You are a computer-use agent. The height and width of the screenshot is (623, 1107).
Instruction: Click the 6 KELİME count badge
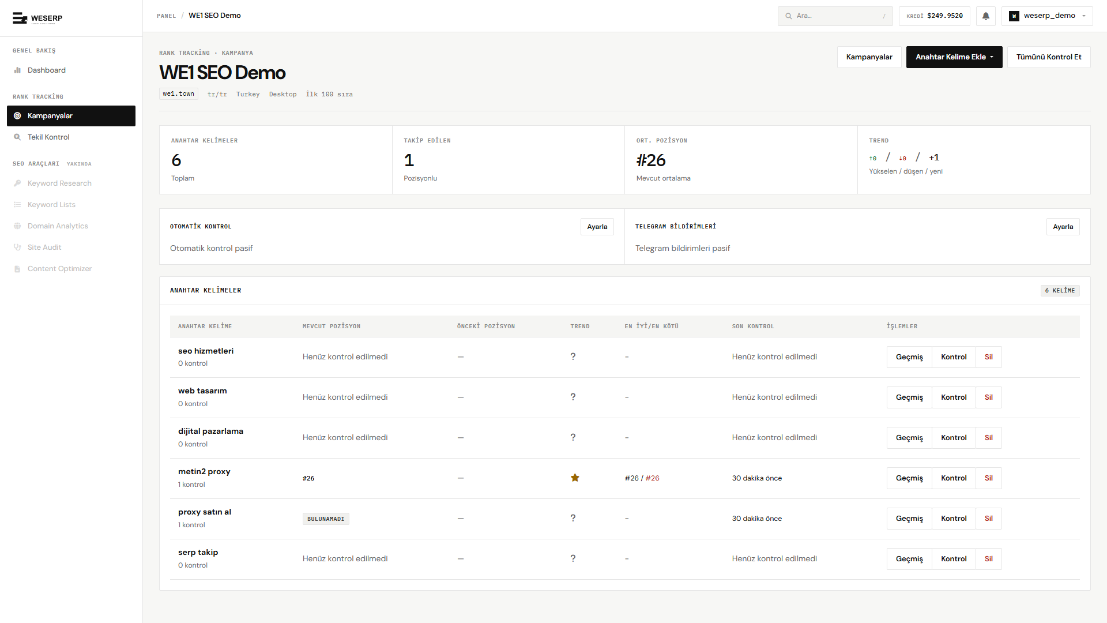(1060, 291)
